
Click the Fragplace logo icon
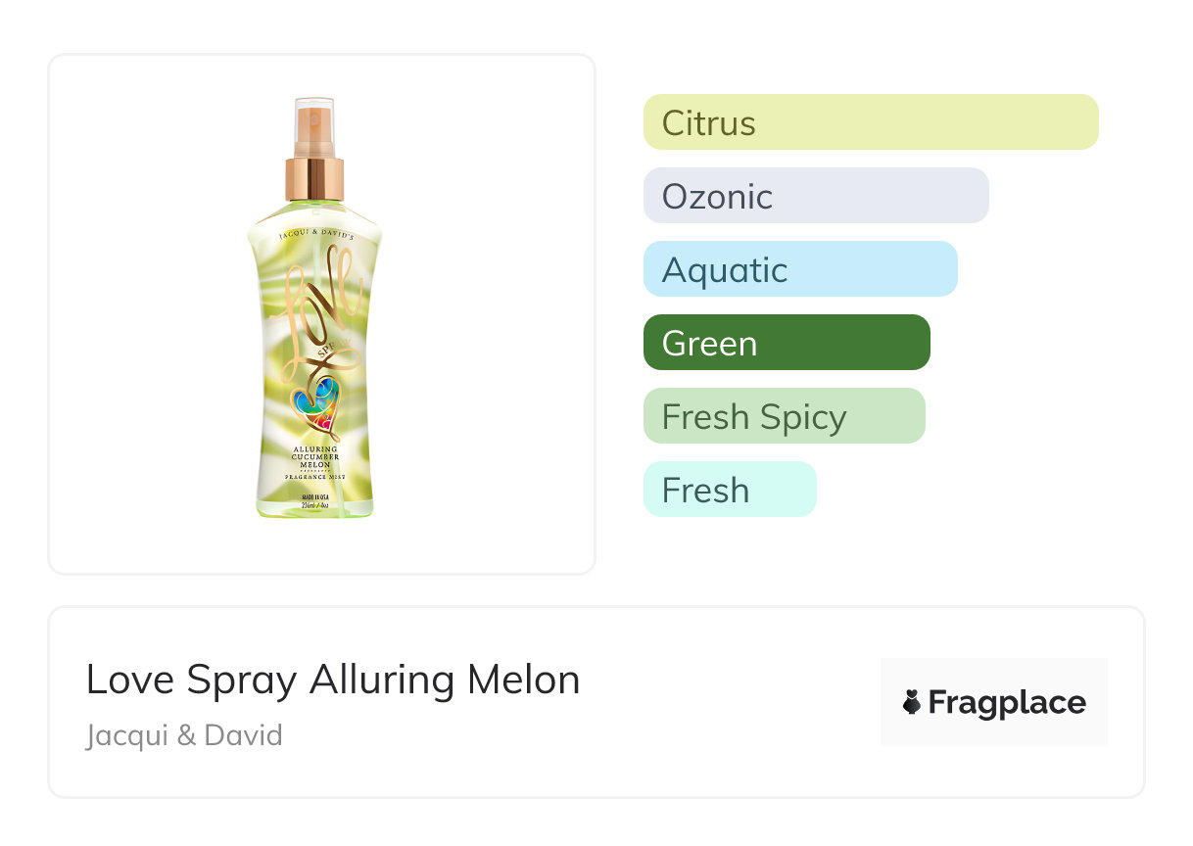tap(912, 702)
